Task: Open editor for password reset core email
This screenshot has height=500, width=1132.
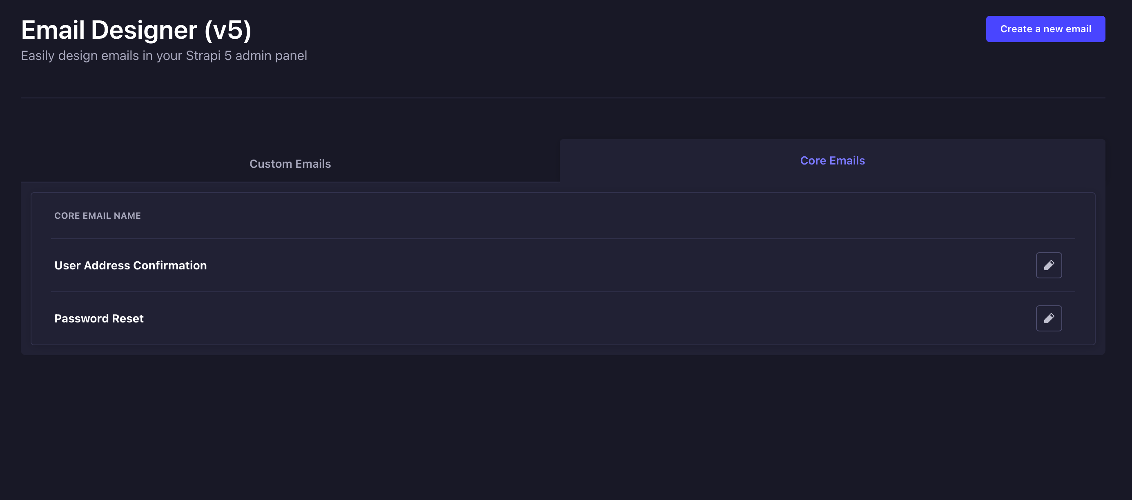Action: pyautogui.click(x=1049, y=318)
